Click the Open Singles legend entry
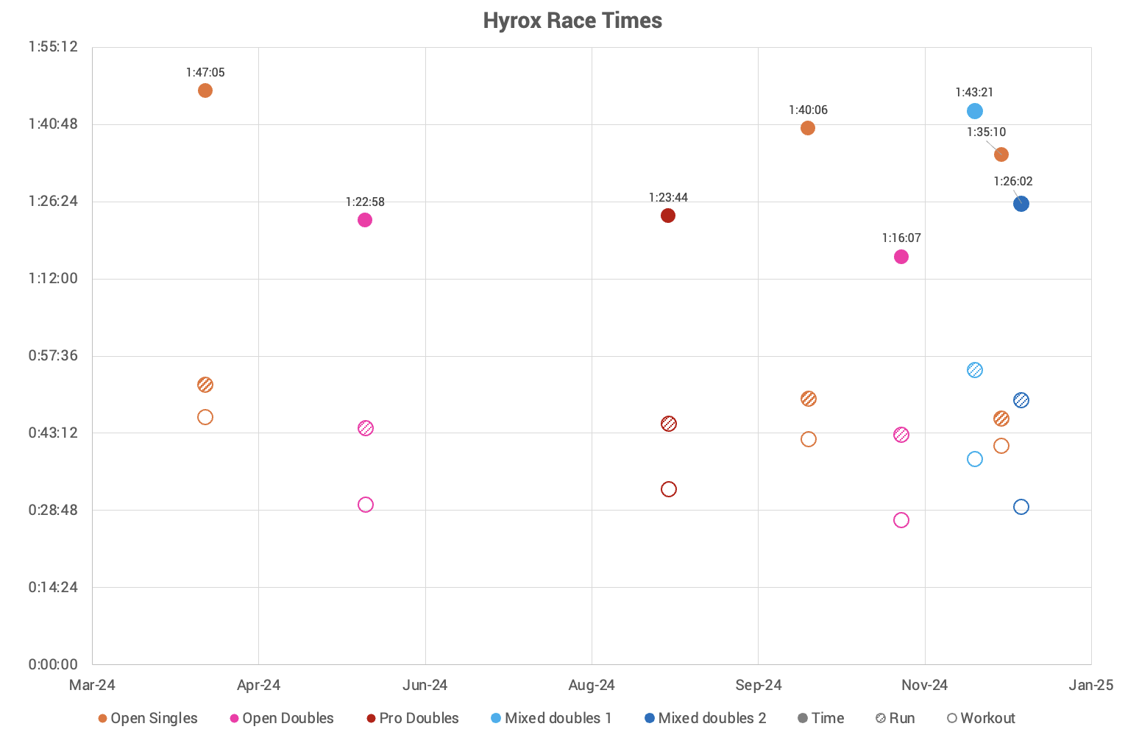 pyautogui.click(x=148, y=718)
